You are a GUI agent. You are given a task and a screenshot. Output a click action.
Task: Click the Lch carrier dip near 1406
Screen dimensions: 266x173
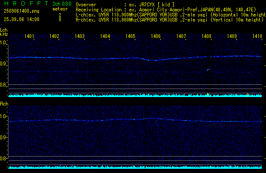[152, 59]
